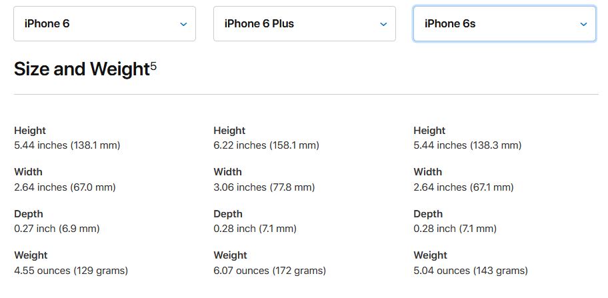The width and height of the screenshot is (608, 298).
Task: Click the Weight label in iPhone 6 Plus column
Action: click(x=230, y=255)
